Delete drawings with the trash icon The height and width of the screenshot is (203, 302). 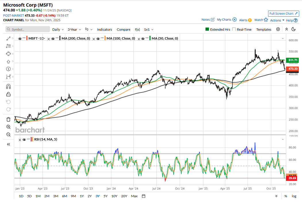(8, 119)
